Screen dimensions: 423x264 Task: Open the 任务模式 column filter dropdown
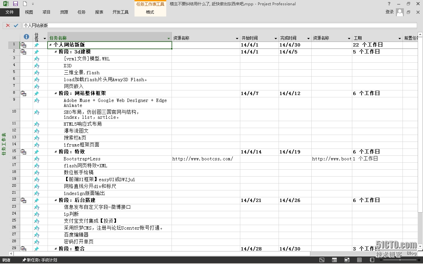[x=45, y=38]
